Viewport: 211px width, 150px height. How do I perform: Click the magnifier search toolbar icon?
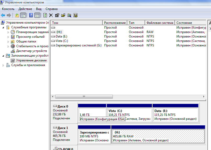tap(69, 15)
